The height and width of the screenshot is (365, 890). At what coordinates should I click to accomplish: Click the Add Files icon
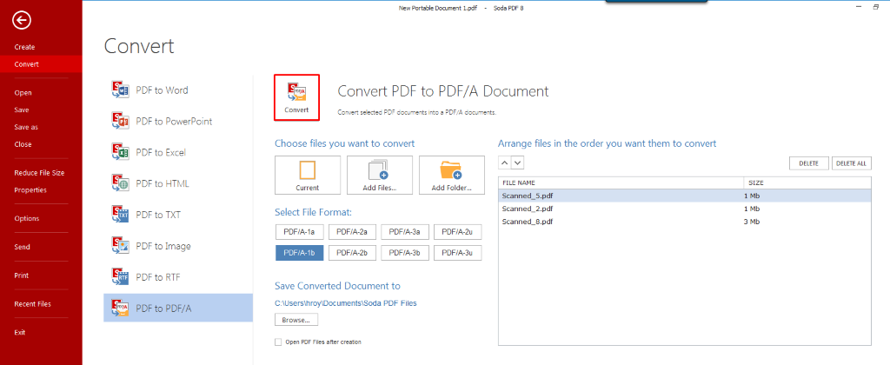380,176
